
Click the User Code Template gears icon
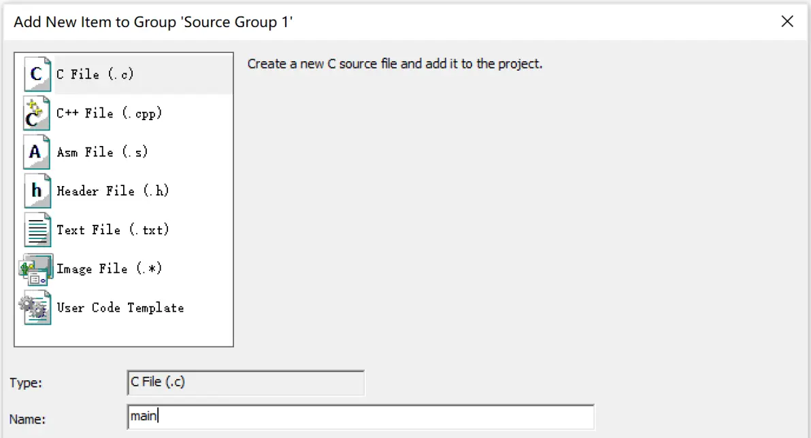pyautogui.click(x=35, y=308)
